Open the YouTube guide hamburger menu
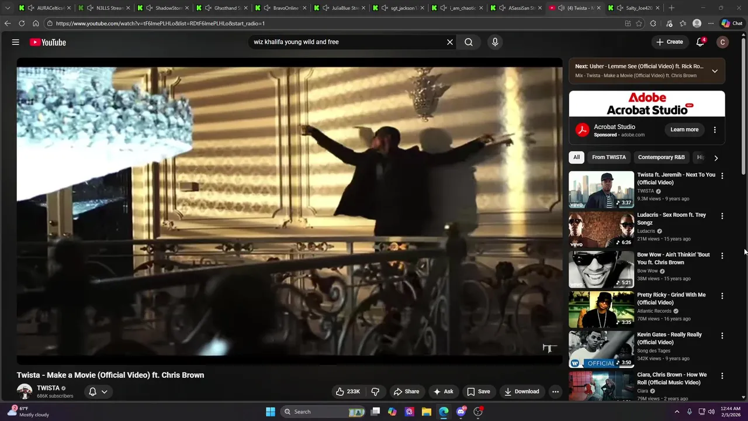This screenshot has height=421, width=748. 16,42
